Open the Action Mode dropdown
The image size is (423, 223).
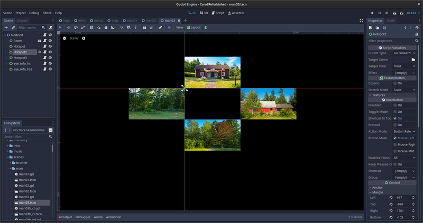(x=404, y=131)
